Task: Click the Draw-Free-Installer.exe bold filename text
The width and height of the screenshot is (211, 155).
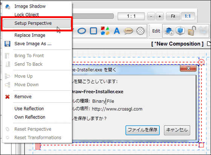Action: click(97, 92)
